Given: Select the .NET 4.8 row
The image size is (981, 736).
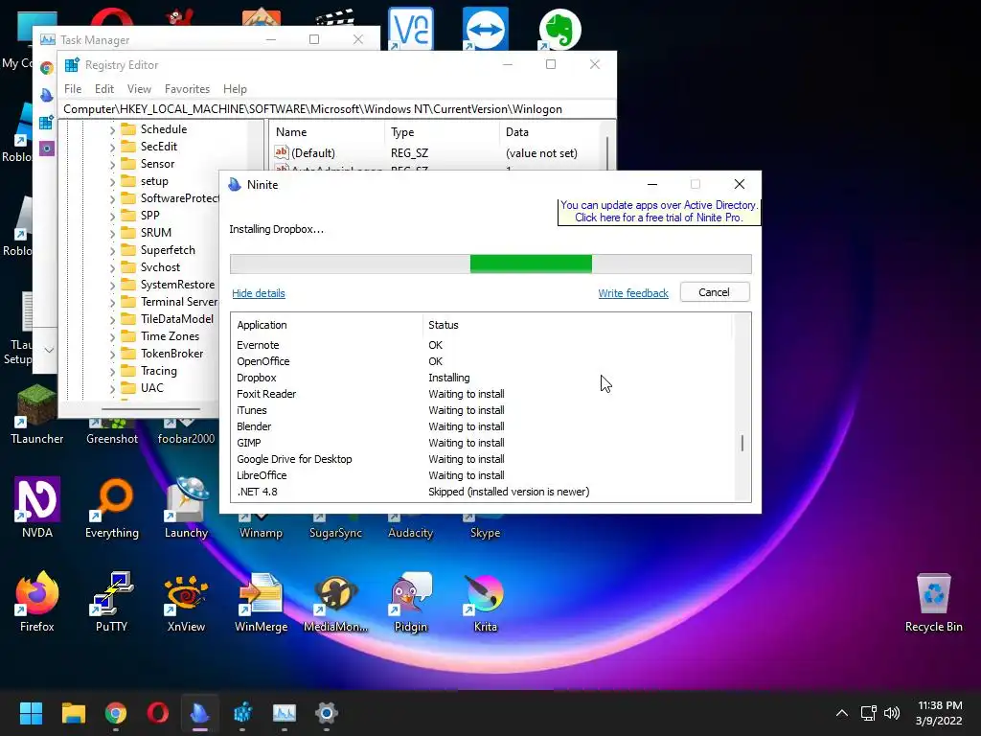Looking at the screenshot, I should point(481,492).
